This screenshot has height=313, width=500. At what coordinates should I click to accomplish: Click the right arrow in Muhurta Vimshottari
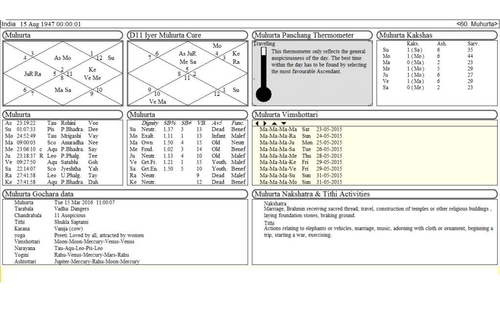265,123
